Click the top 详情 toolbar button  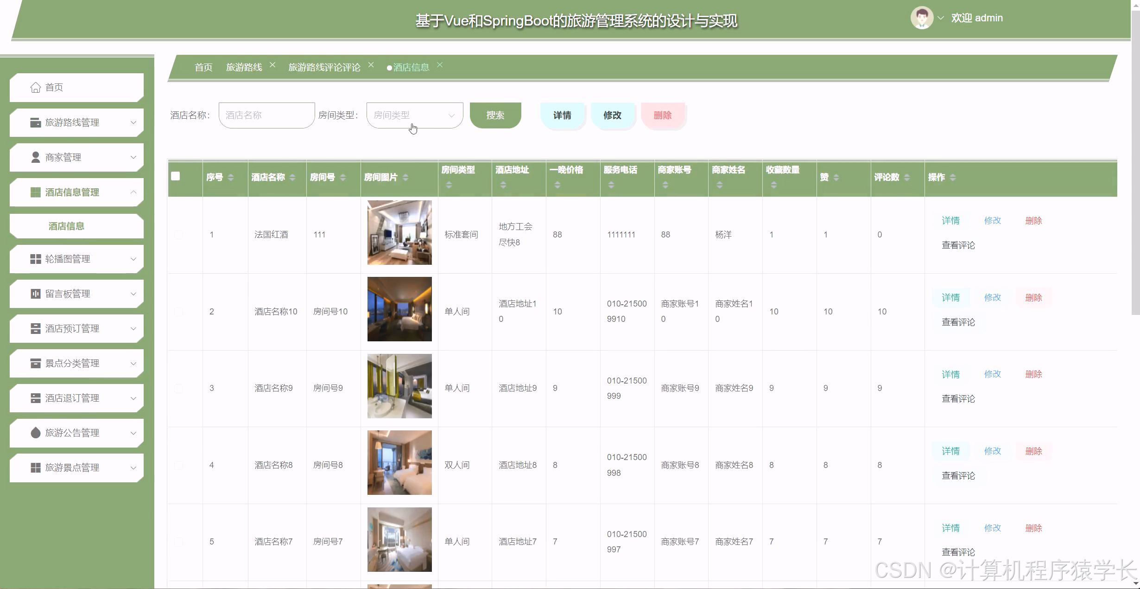pyautogui.click(x=562, y=115)
